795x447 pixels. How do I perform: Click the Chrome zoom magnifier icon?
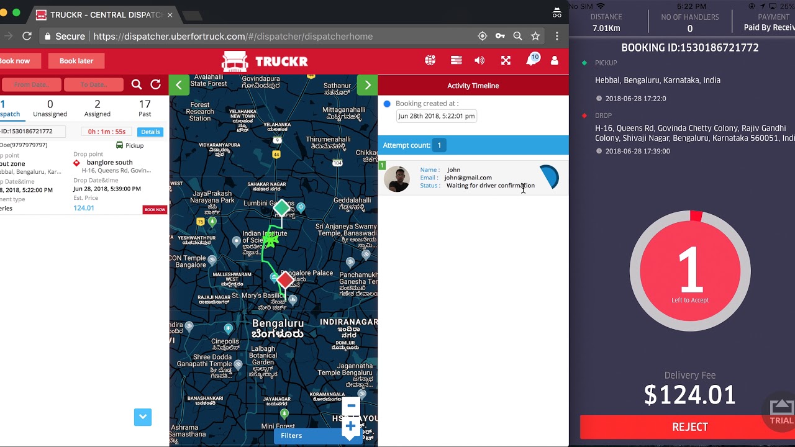(x=517, y=36)
